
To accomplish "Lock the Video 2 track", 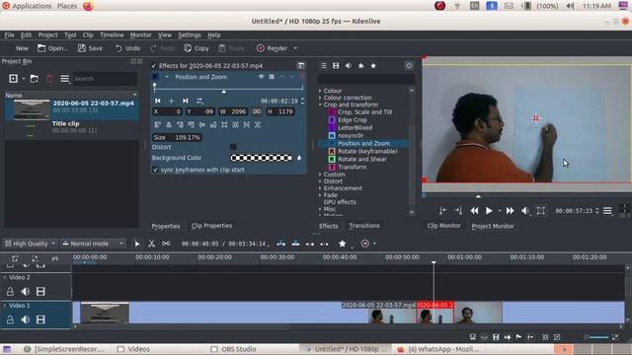I will pos(10,292).
